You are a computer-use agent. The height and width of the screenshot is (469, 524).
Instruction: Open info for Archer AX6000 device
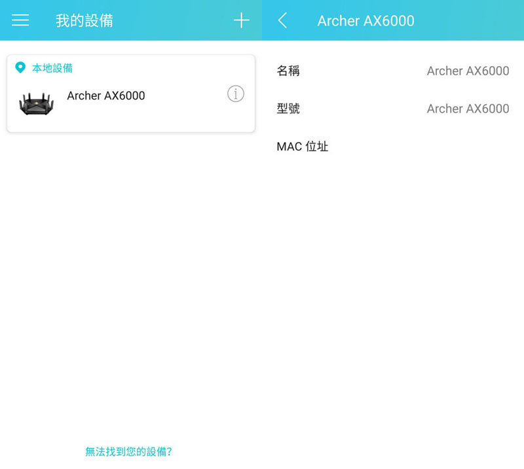point(236,94)
